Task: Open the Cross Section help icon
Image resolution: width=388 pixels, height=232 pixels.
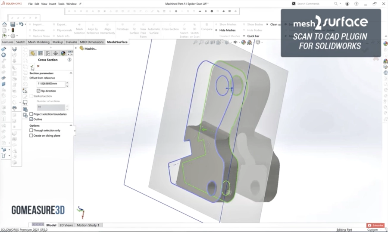Action: click(x=69, y=60)
